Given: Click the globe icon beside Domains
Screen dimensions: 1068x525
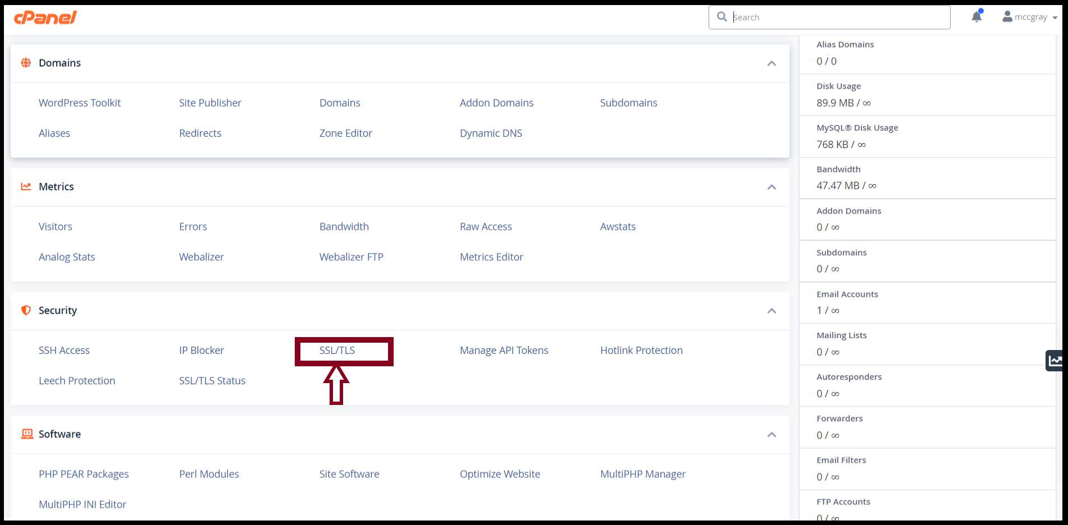Looking at the screenshot, I should tap(26, 63).
